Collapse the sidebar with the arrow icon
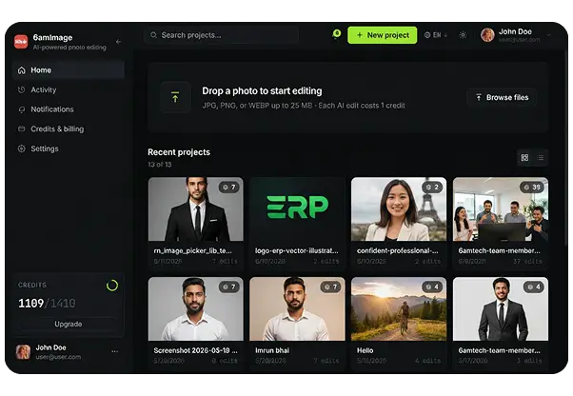 click(x=118, y=42)
